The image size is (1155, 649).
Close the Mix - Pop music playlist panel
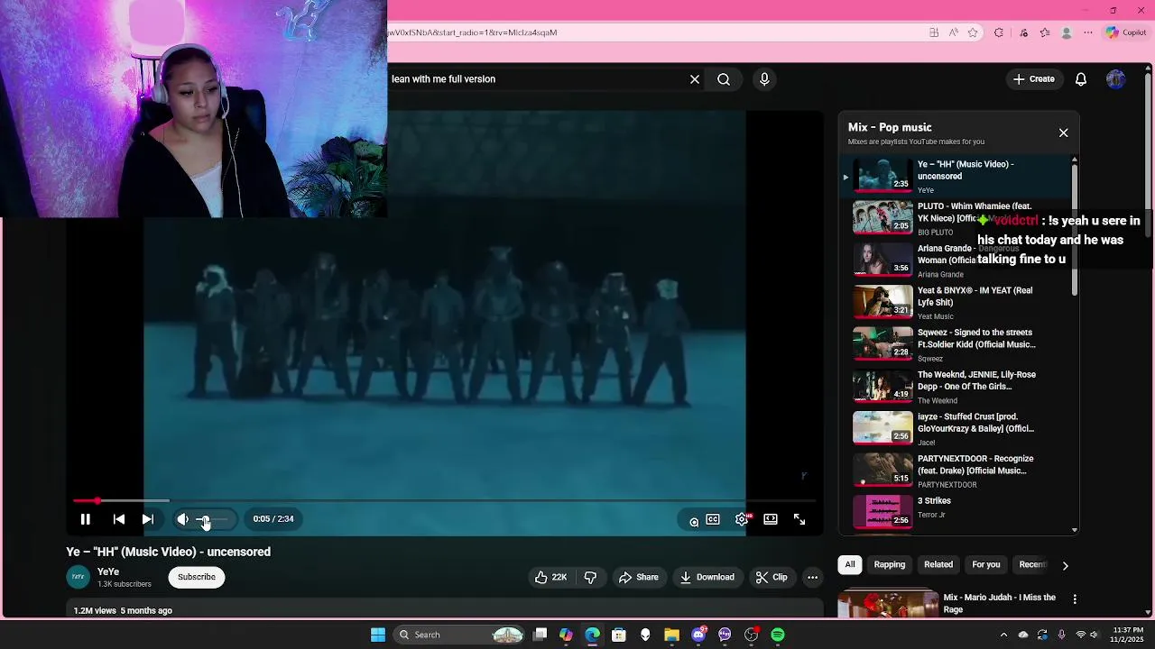tap(1063, 133)
